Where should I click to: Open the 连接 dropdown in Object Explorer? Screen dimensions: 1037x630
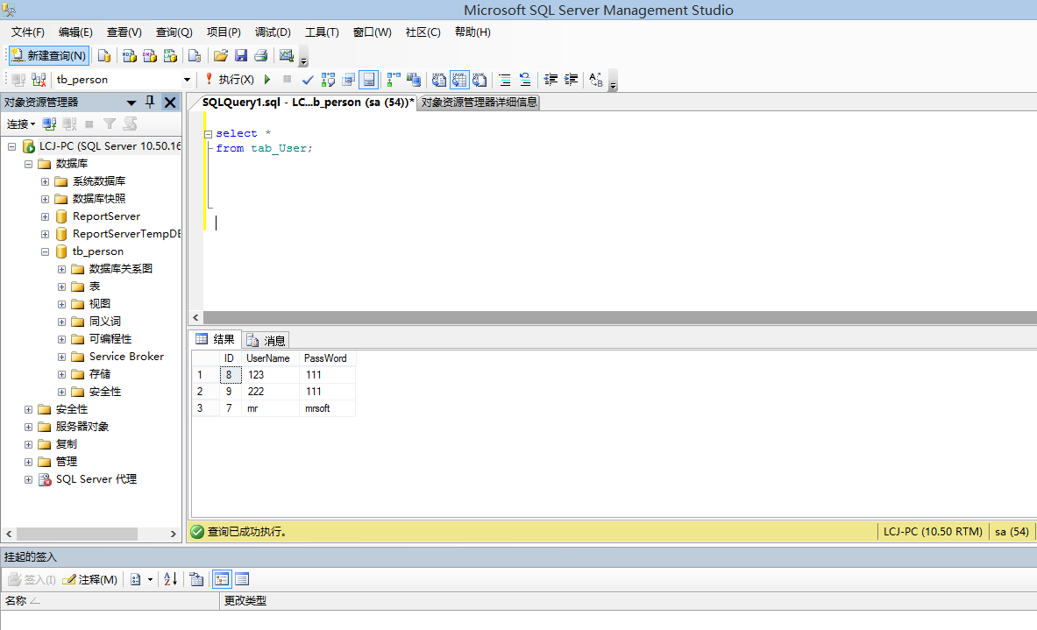pos(21,124)
